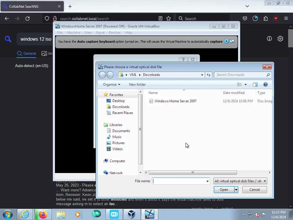Screen dimensions: 293x220
Task: Select Favorites in the navigation pane
Action: [116, 95]
